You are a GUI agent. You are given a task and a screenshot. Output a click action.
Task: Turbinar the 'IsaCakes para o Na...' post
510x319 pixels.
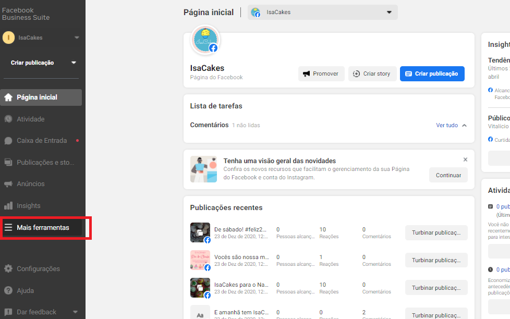[x=436, y=288]
